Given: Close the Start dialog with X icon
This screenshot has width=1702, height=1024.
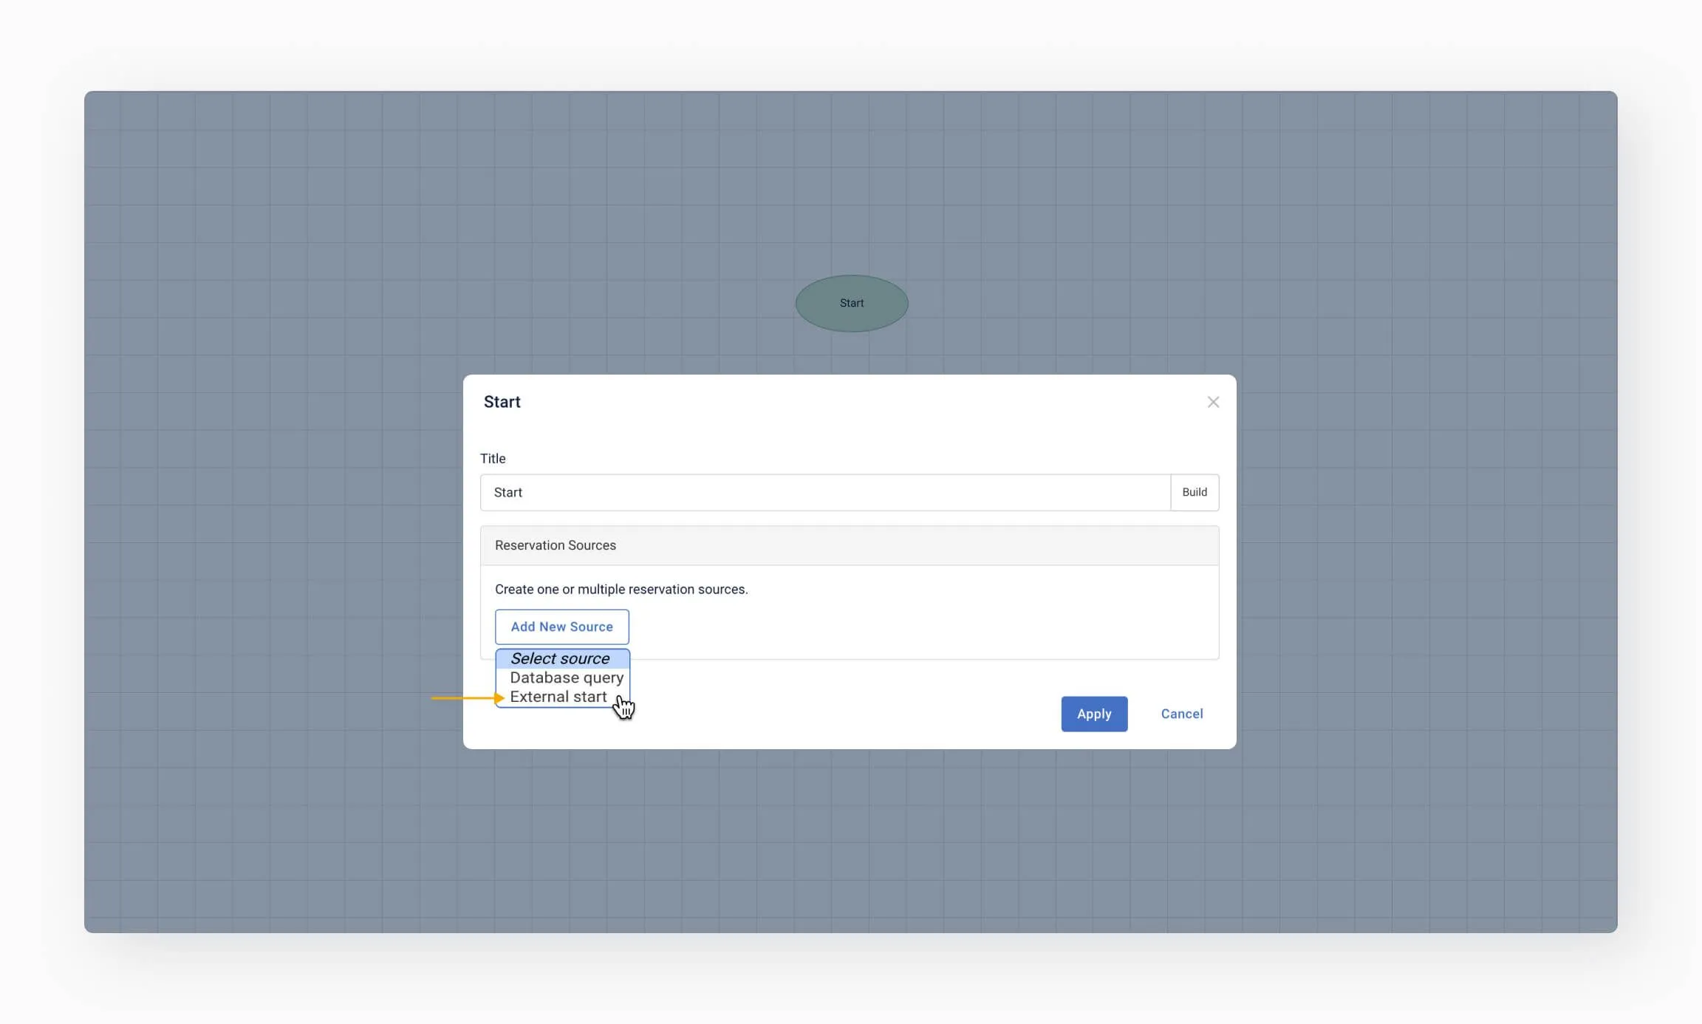Looking at the screenshot, I should pyautogui.click(x=1213, y=402).
